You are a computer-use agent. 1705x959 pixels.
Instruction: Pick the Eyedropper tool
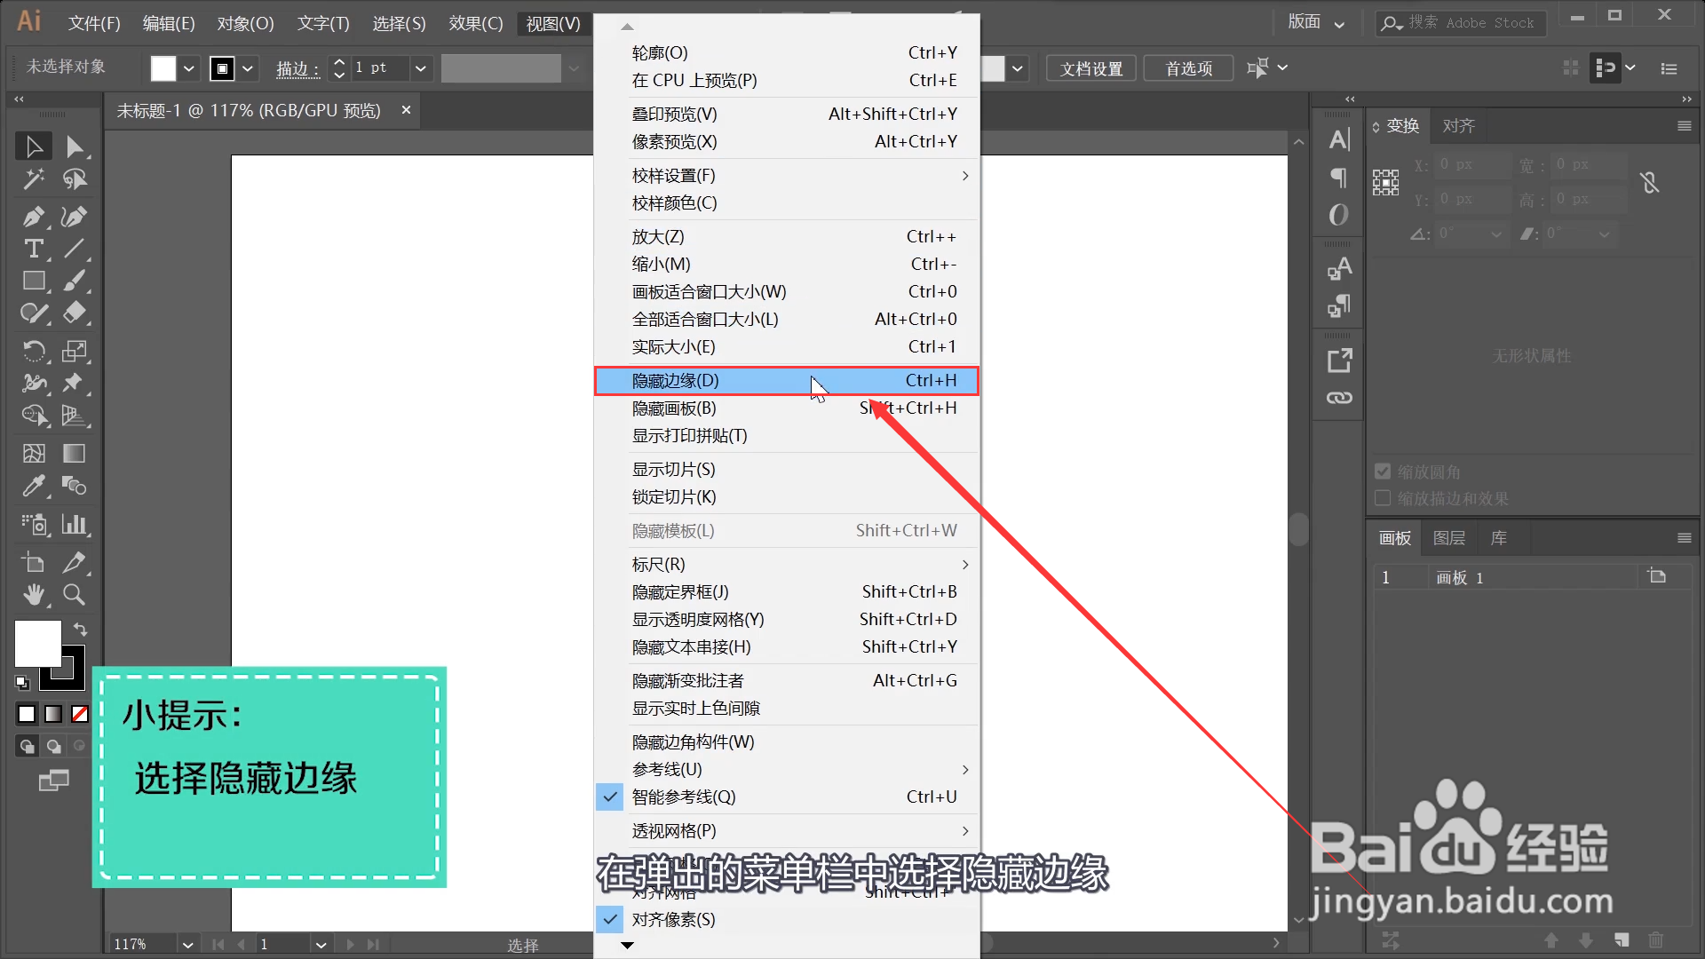pyautogui.click(x=33, y=487)
